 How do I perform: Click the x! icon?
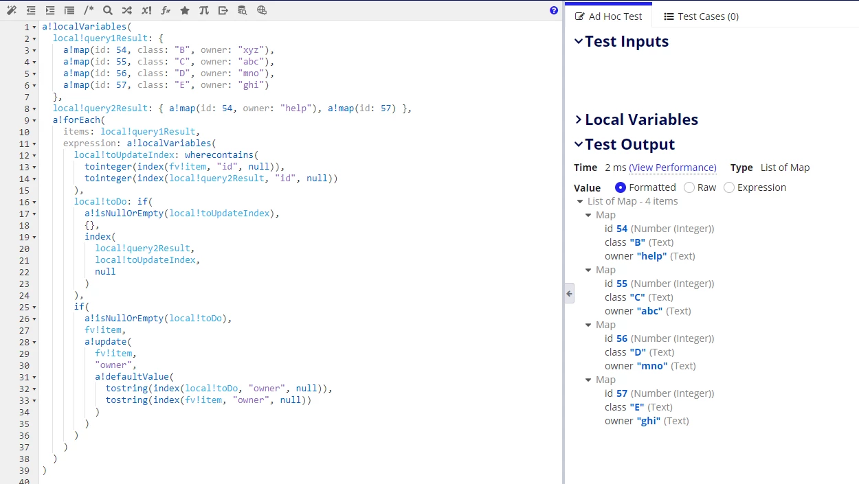[146, 10]
